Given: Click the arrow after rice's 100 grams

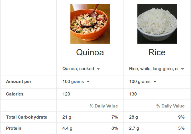Looking at the screenshot, I should click(155, 82).
